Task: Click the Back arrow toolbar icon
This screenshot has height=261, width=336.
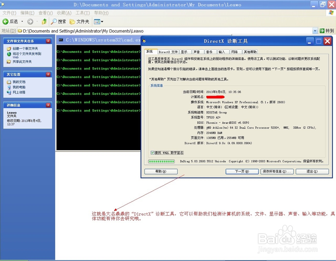Action: tap(5, 21)
